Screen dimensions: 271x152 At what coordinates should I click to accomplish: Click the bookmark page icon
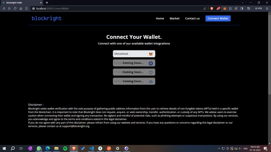(27, 8)
